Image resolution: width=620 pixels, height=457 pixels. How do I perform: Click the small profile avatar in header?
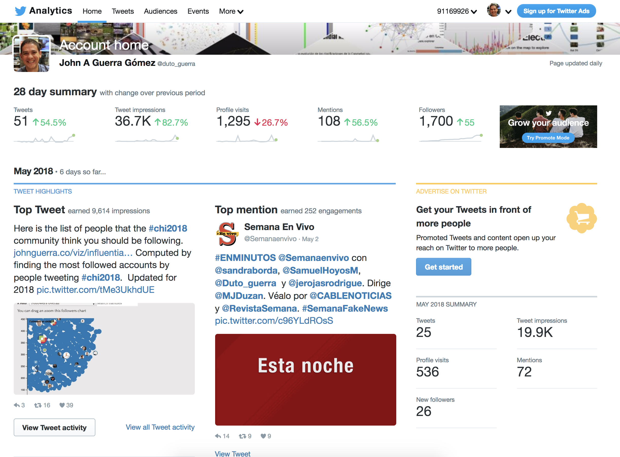494,10
